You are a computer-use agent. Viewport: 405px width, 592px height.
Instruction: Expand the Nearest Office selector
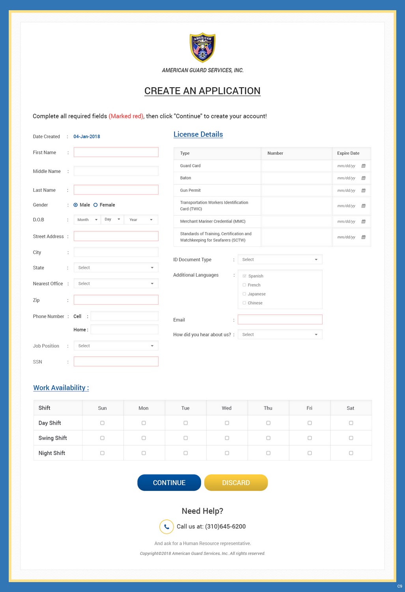point(116,283)
